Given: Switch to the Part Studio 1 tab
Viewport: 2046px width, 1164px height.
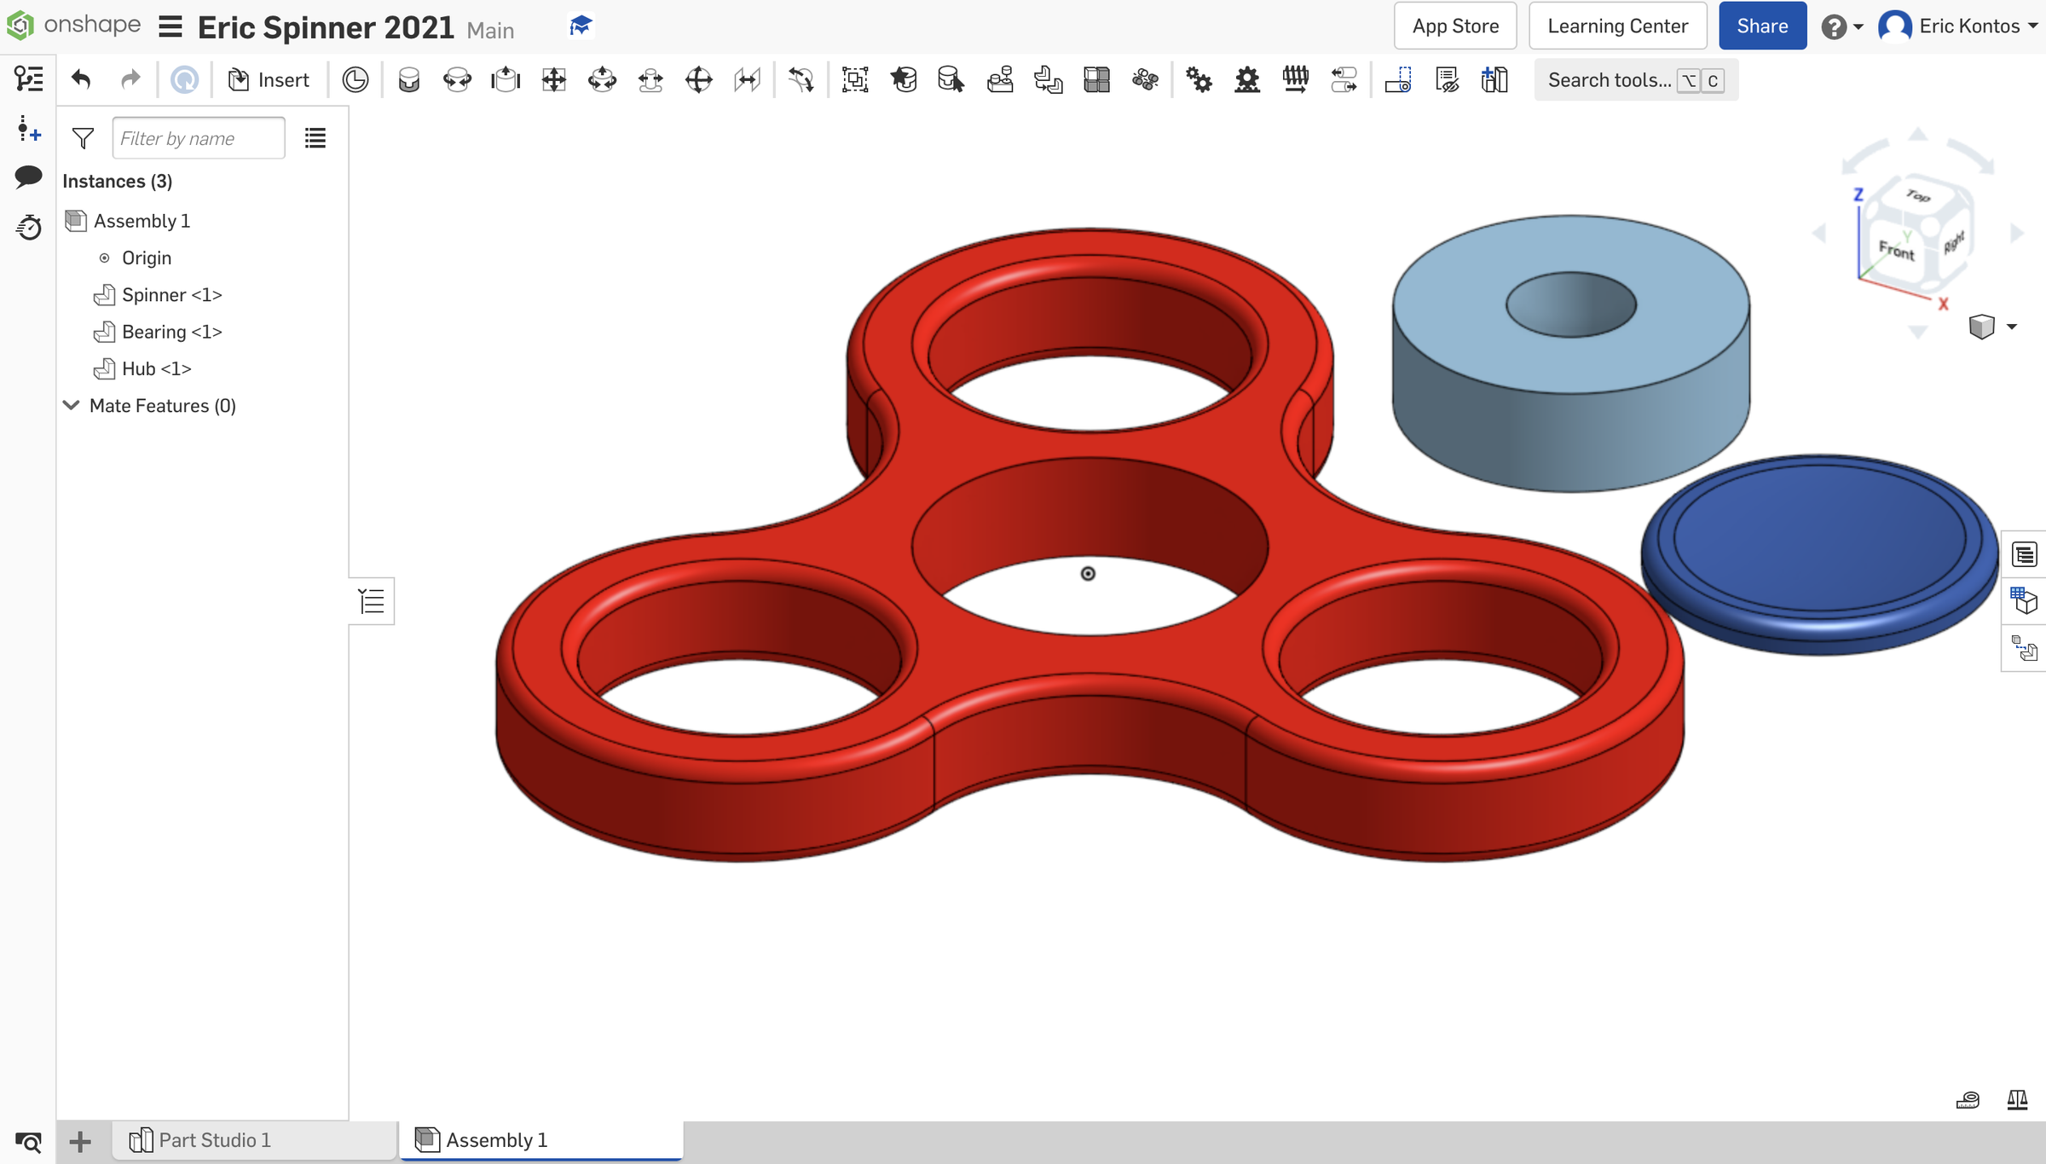Looking at the screenshot, I should (x=253, y=1140).
